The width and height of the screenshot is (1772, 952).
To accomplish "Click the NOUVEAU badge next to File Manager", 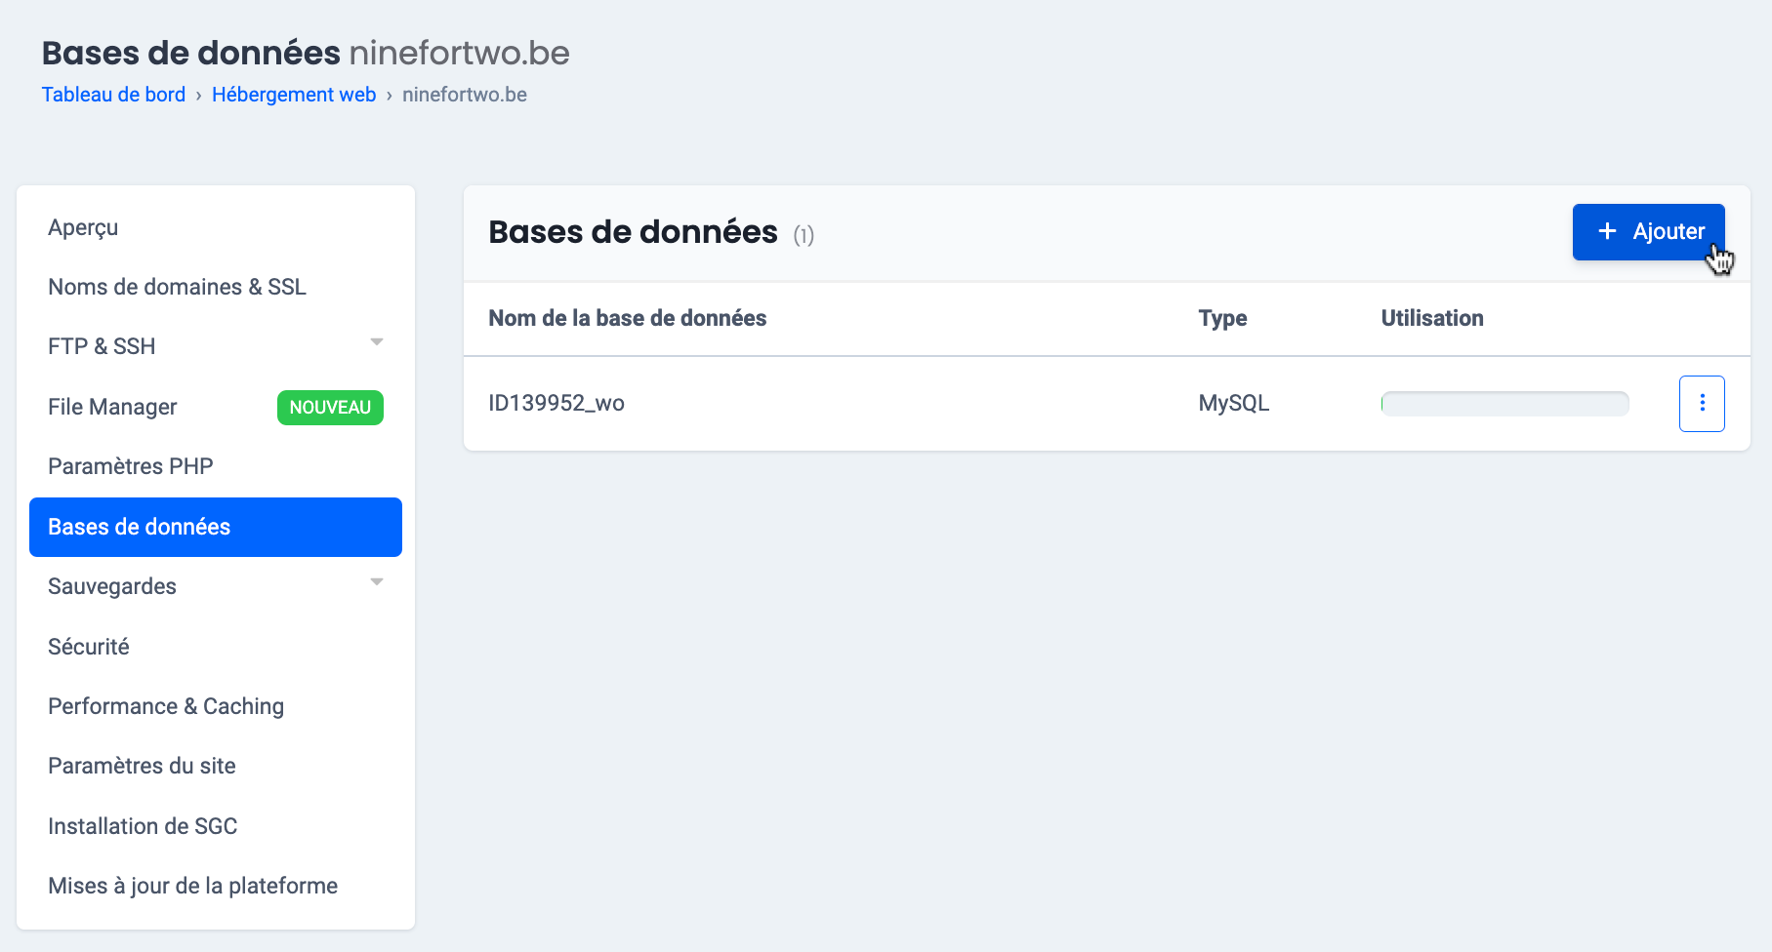I will coord(330,407).
